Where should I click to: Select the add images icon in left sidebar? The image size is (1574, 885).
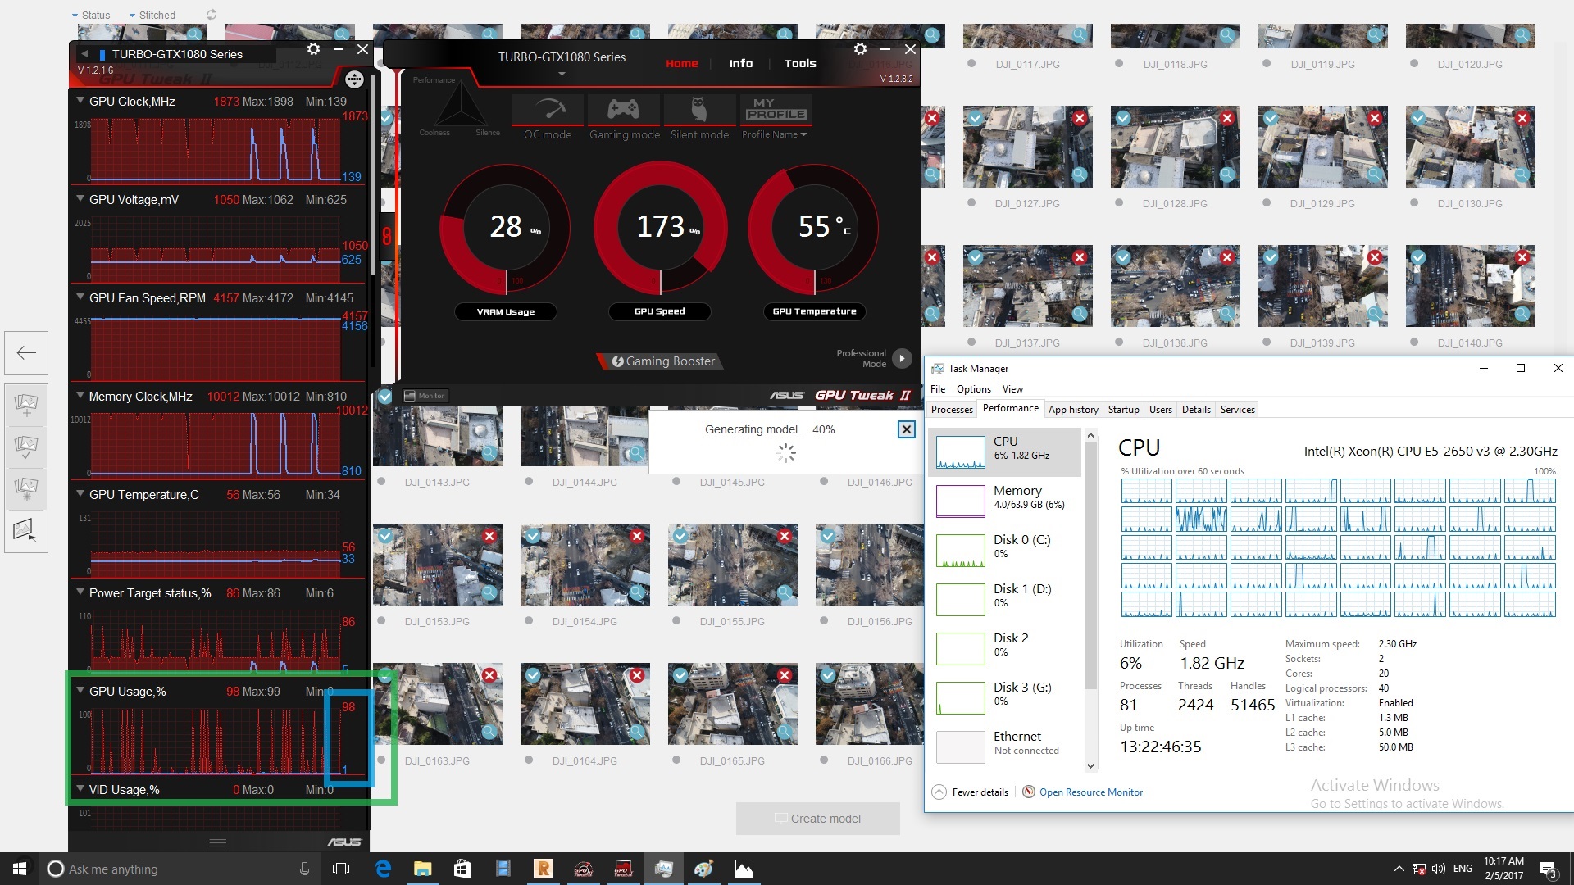point(25,404)
